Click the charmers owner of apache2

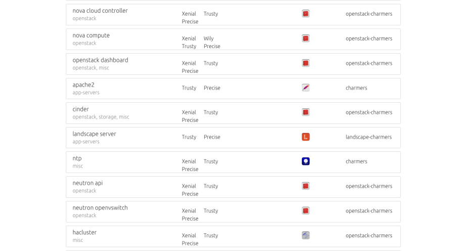point(356,88)
